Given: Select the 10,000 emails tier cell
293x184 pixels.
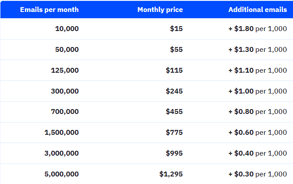Looking at the screenshot, I should (67, 29).
